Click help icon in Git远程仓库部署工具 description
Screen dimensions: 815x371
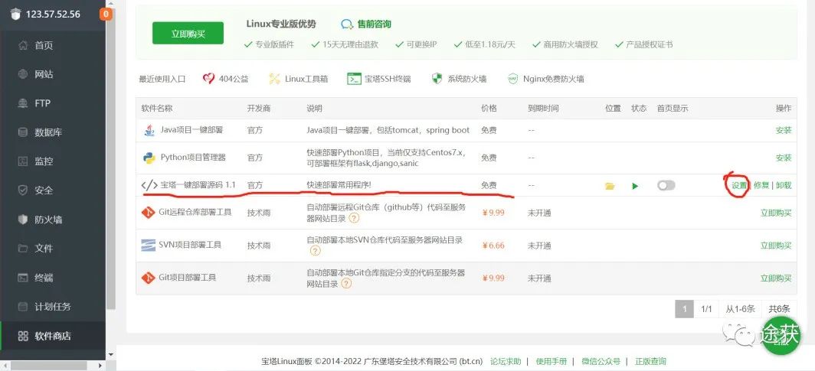click(353, 219)
